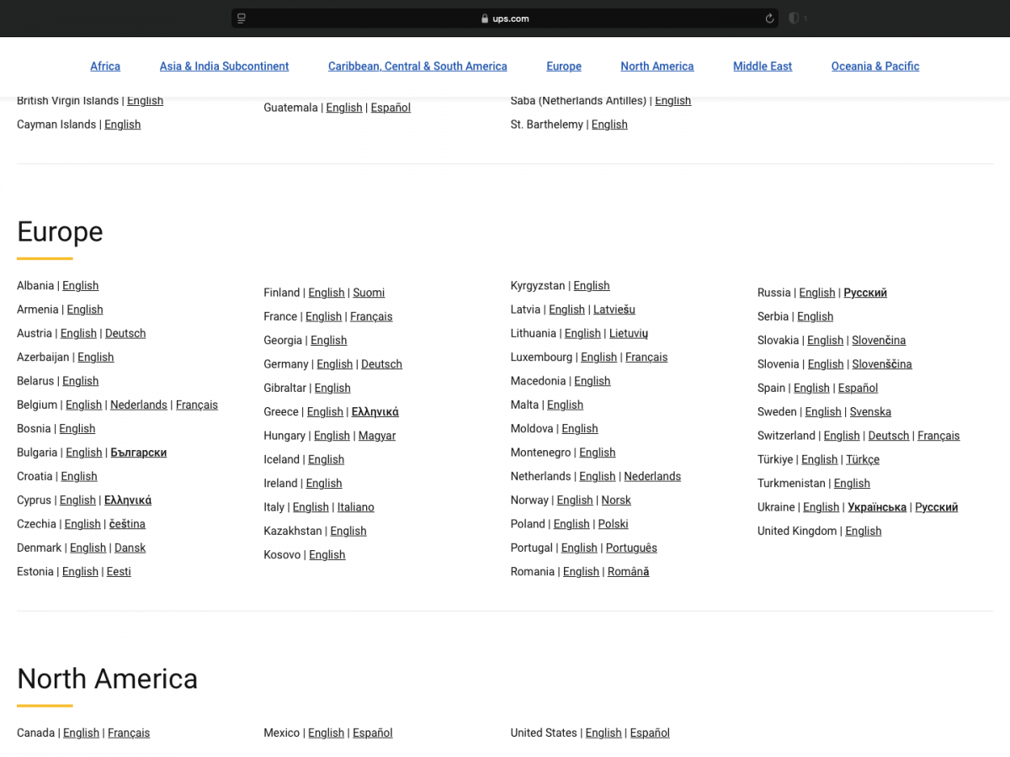Click the privacy shield icon beside address bar

794,19
